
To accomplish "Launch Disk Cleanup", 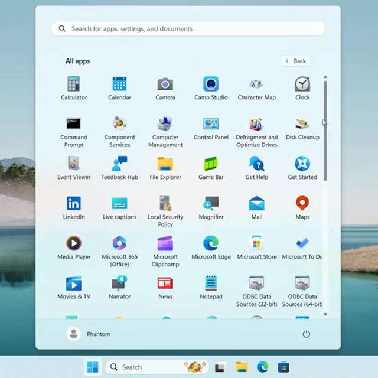I will click(x=302, y=128).
